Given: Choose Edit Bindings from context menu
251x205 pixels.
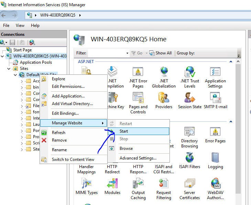Looking at the screenshot, I should 74,113.
